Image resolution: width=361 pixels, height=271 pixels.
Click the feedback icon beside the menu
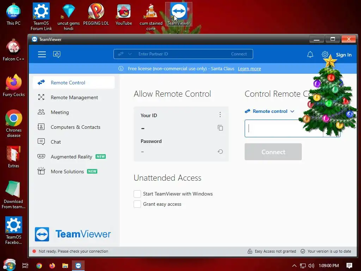[57, 54]
